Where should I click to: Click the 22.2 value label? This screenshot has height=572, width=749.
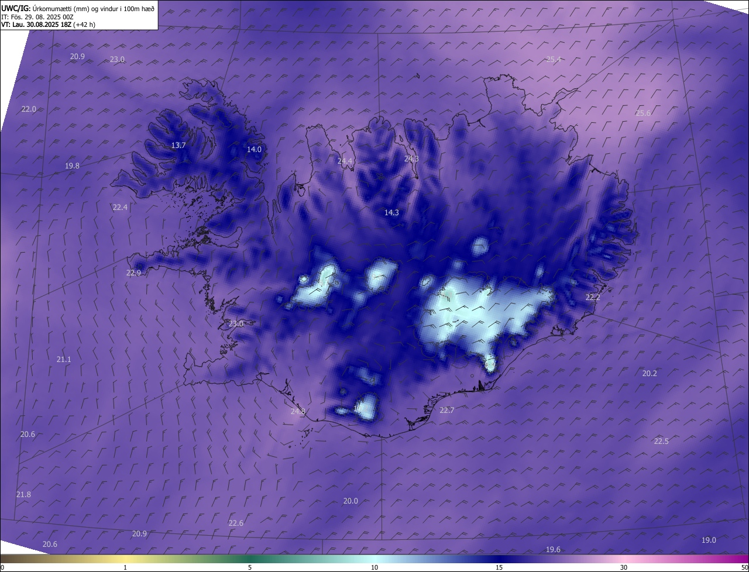click(593, 298)
